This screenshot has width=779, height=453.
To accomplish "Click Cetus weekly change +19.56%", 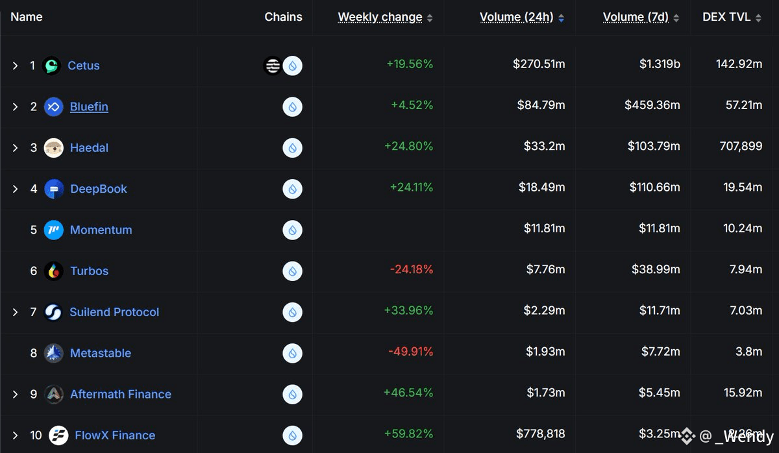I will pyautogui.click(x=410, y=64).
